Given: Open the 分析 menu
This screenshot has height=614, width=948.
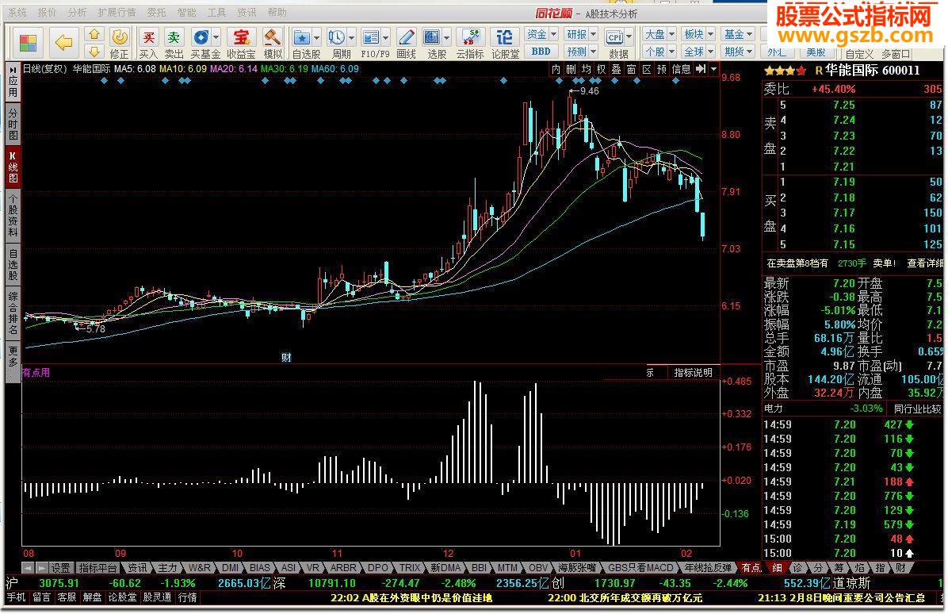Looking at the screenshot, I should pos(77,13).
